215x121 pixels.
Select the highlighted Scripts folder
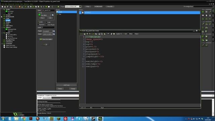(8, 20)
